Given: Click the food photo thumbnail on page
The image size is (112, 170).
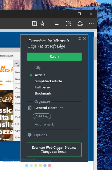Looking at the screenshot, I should [x=7, y=115].
